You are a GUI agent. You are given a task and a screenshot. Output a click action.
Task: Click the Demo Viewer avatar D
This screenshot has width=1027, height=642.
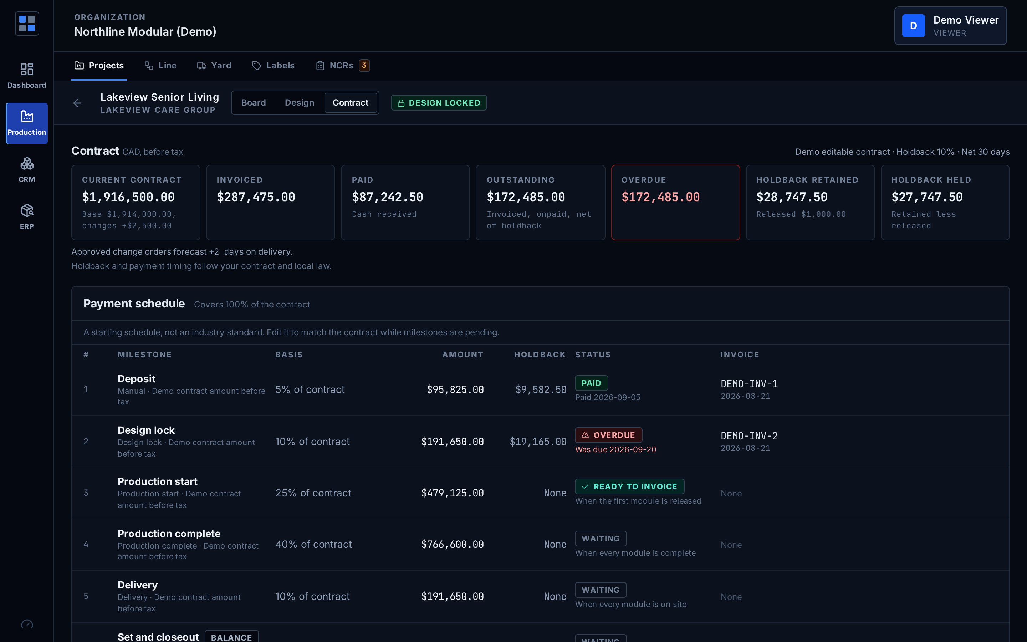coord(913,25)
